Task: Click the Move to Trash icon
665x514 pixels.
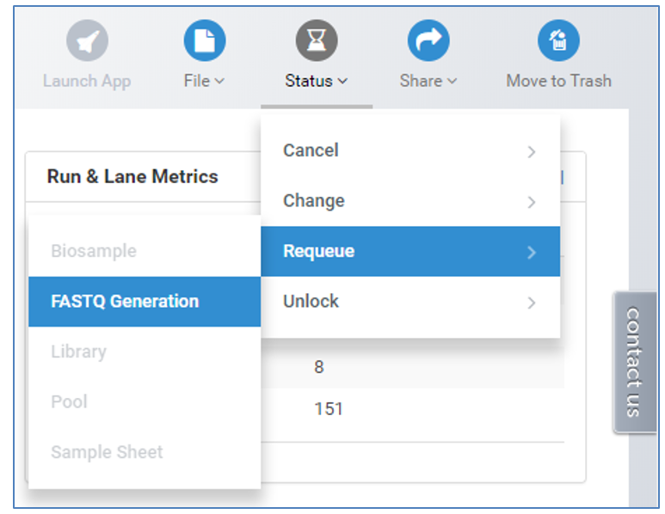Action: point(558,40)
